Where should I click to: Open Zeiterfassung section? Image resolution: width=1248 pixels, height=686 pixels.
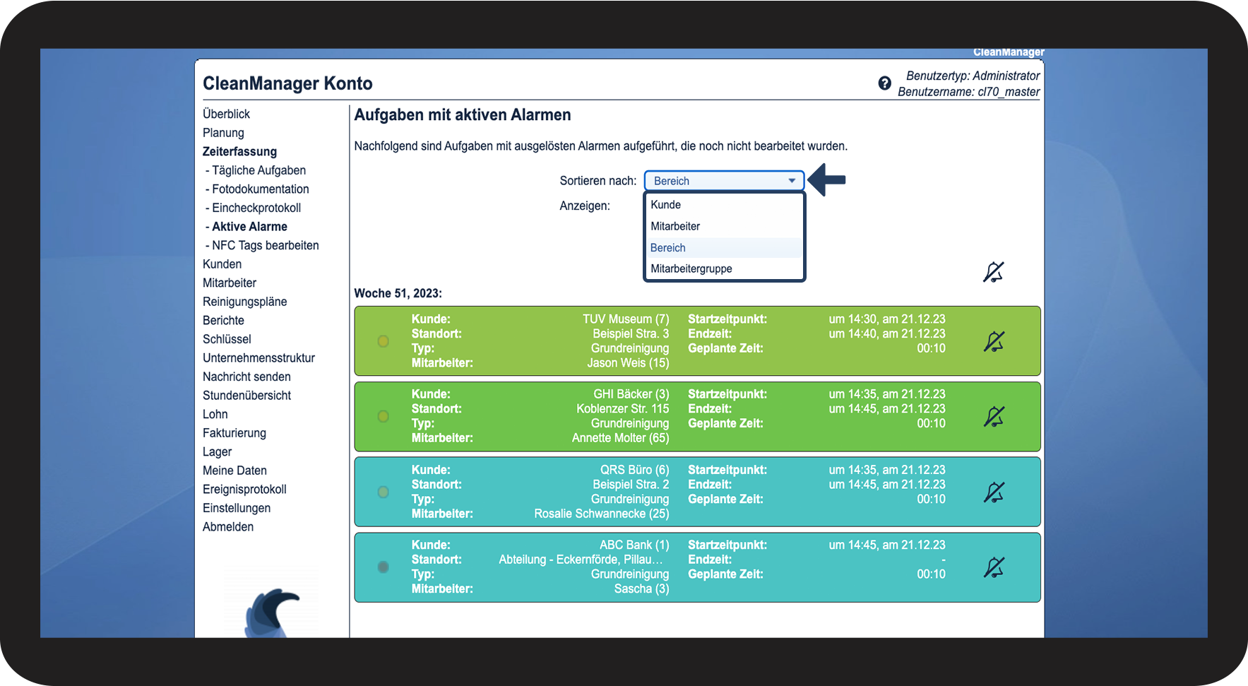[239, 151]
